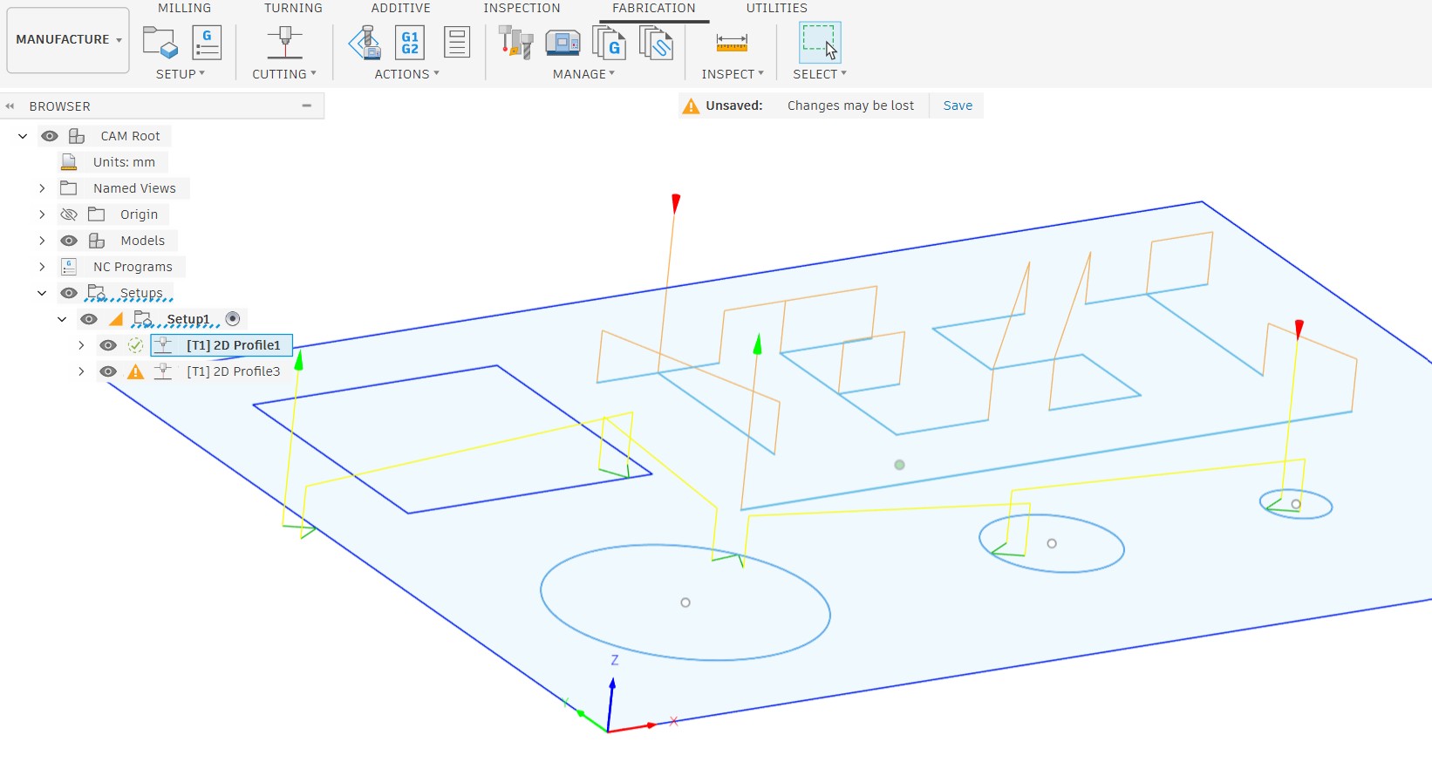Click the active radio button next to Setup1

click(233, 319)
